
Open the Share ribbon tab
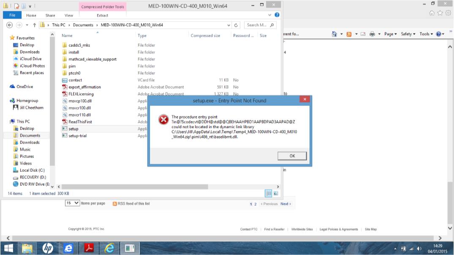pyautogui.click(x=50, y=15)
